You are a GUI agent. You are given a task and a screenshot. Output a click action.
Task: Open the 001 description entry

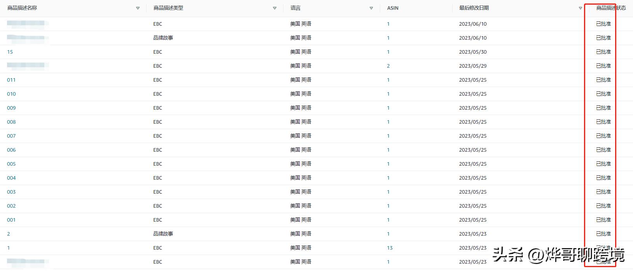coord(11,220)
